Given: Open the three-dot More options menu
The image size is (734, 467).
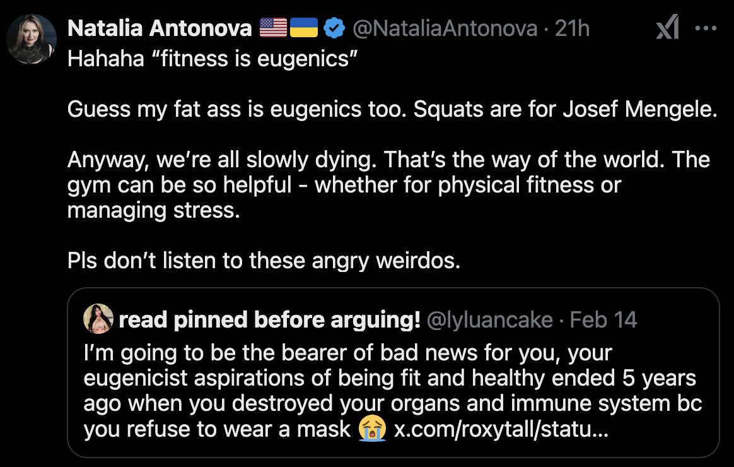Looking at the screenshot, I should [x=705, y=28].
